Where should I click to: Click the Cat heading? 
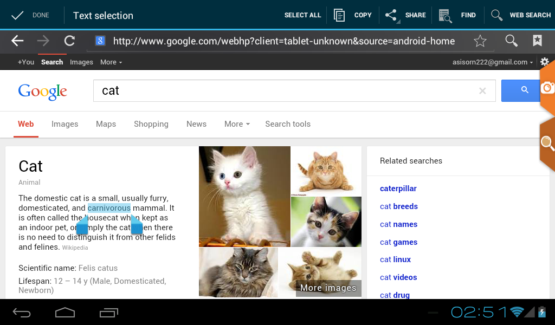coord(31,166)
